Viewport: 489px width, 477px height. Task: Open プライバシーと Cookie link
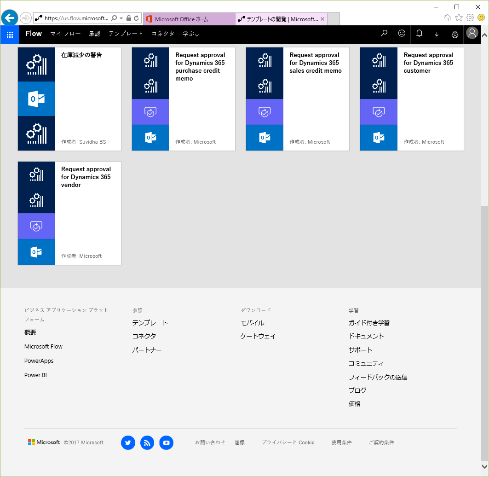click(x=288, y=442)
